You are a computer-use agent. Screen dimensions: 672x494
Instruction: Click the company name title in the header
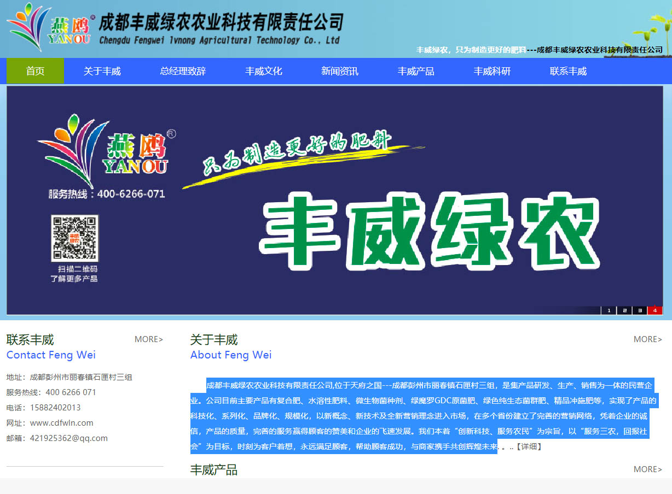coord(221,23)
